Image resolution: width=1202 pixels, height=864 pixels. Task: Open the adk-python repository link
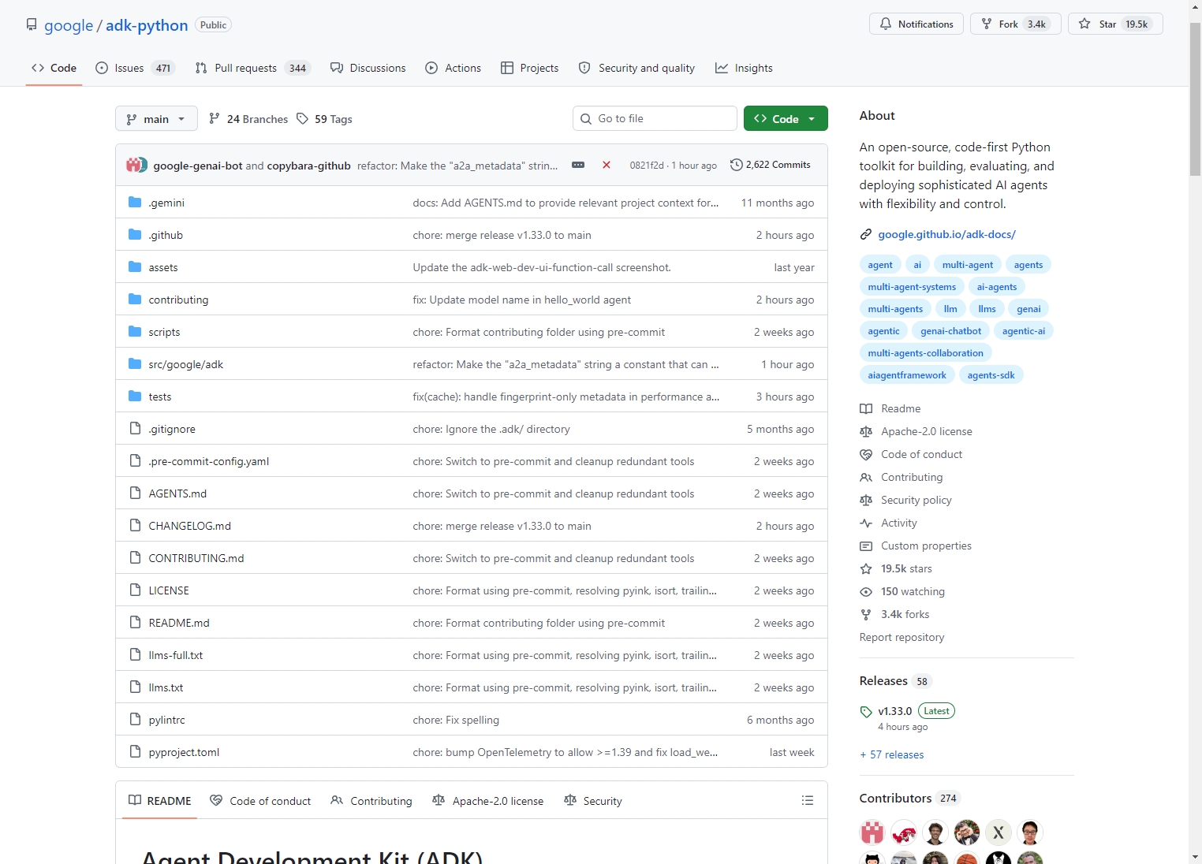click(147, 25)
